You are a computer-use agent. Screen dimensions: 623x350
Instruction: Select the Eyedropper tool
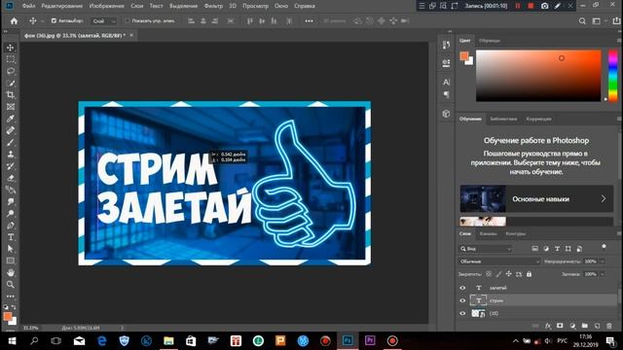coord(11,119)
